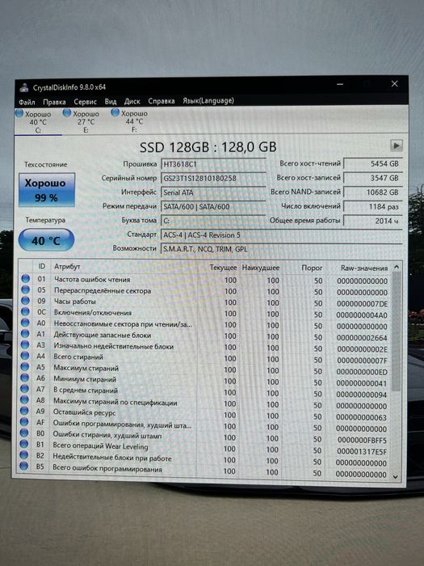Click status icon for B1 Wear Leveling row

click(x=23, y=444)
